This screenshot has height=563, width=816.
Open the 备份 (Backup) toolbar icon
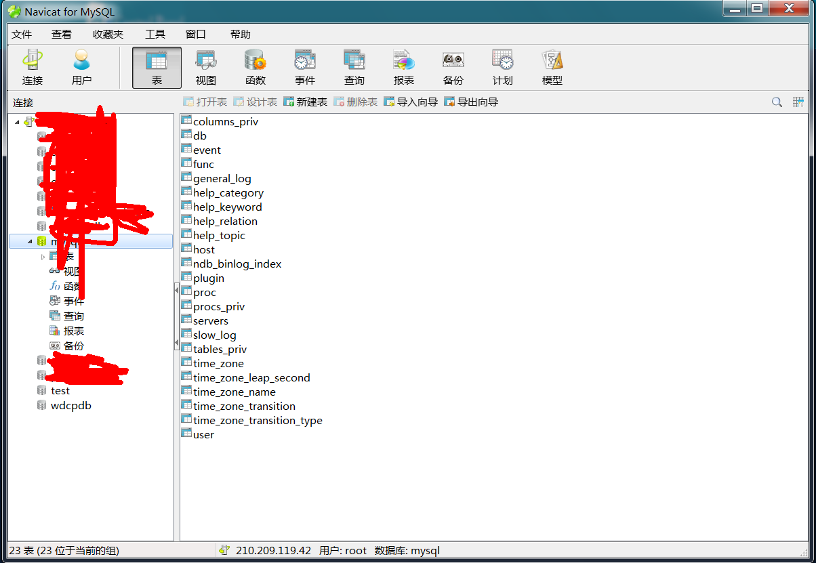click(x=453, y=66)
